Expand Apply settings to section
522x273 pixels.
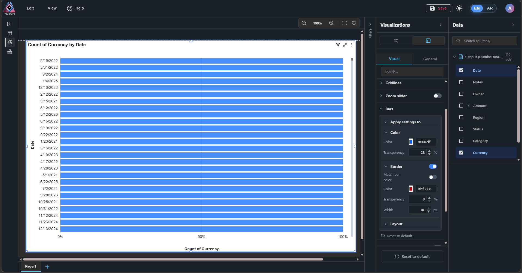[405, 122]
